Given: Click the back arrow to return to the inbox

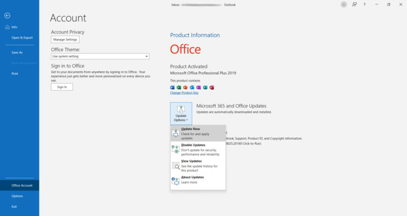Looking at the screenshot, I should tap(7, 16).
